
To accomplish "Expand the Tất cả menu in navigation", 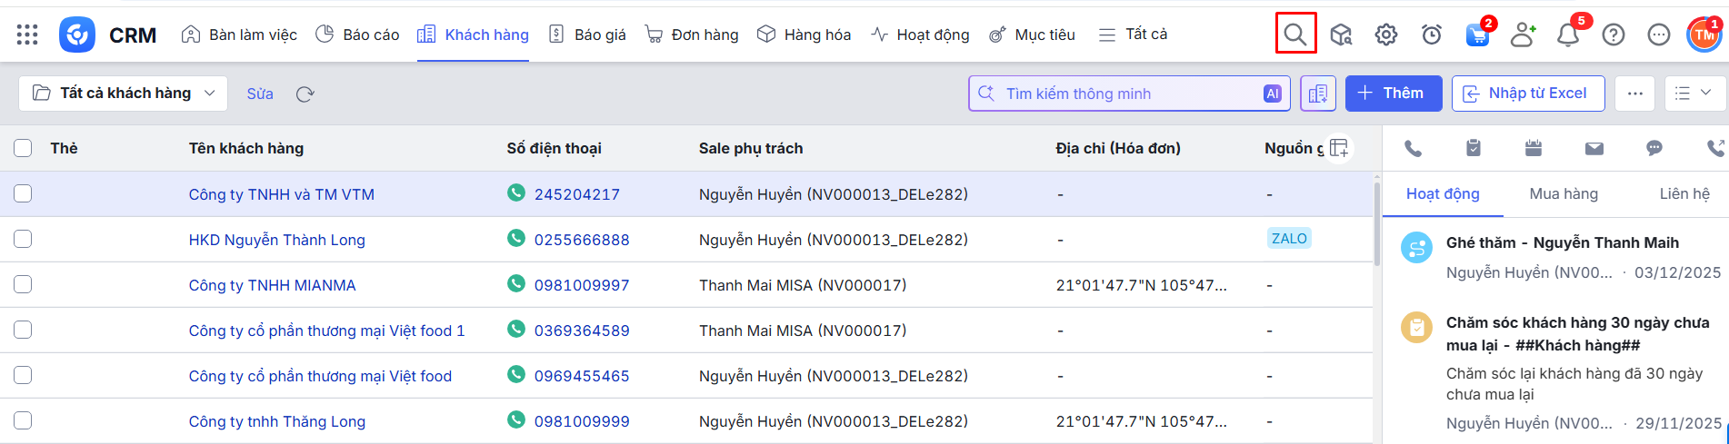I will coord(1133,35).
